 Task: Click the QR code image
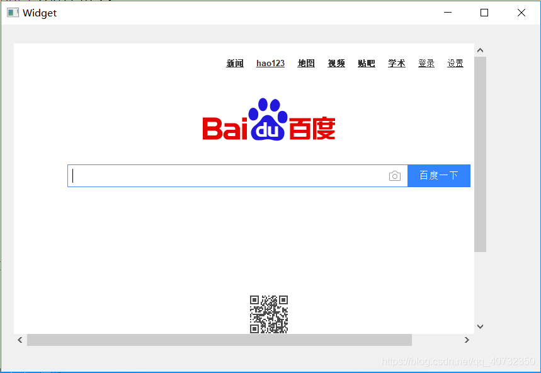269,314
